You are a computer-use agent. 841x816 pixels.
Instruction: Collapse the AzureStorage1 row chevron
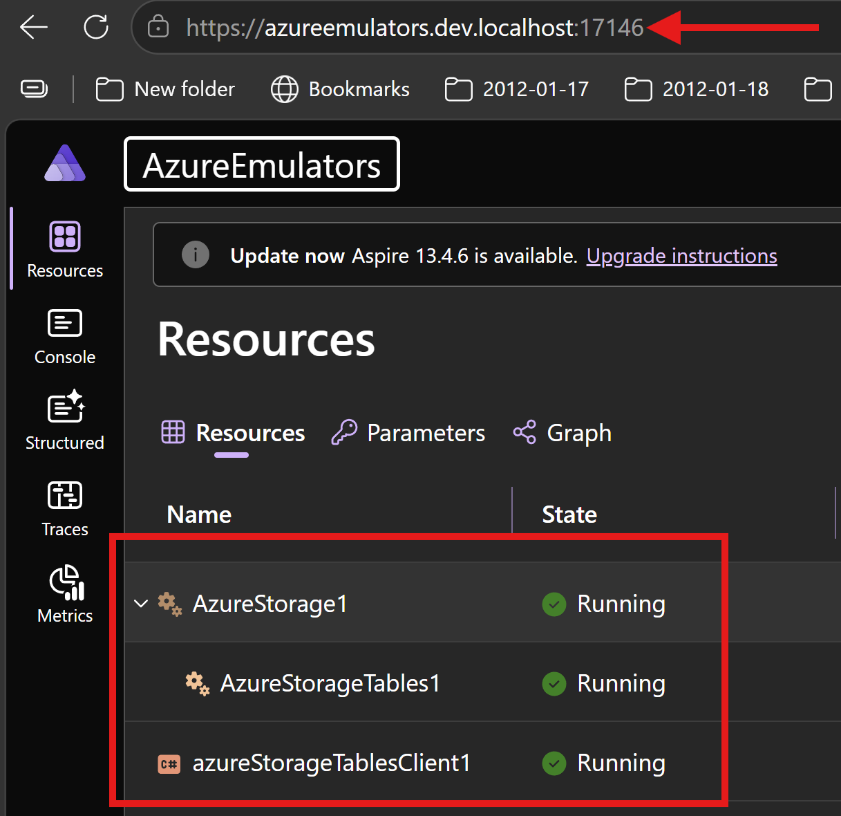click(x=141, y=604)
